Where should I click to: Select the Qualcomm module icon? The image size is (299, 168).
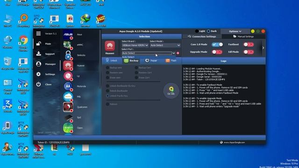click(x=68, y=107)
